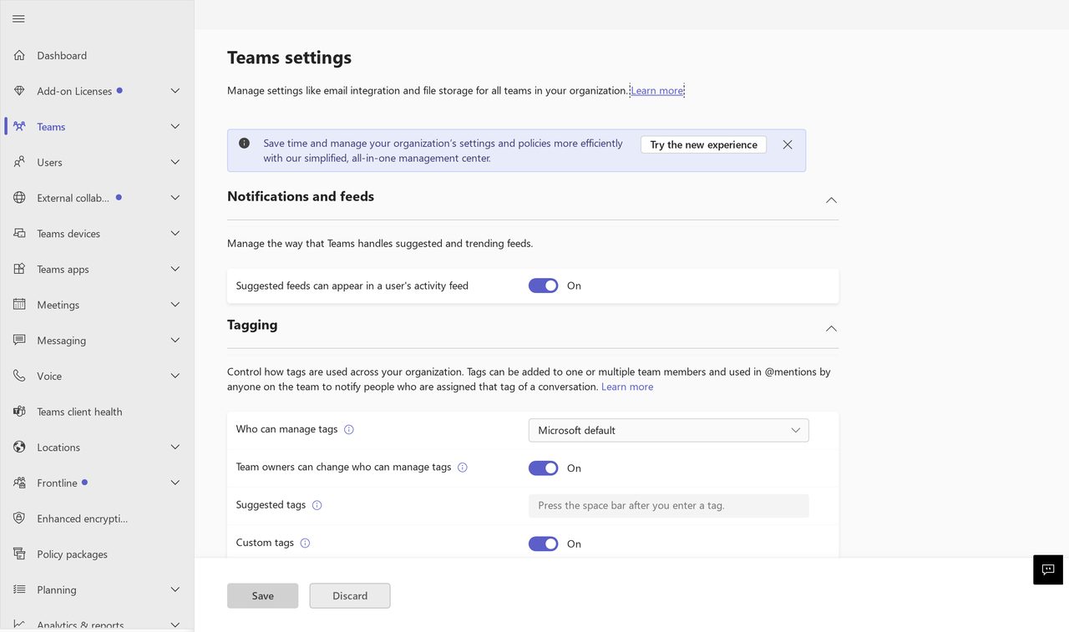
Task: Open Policy packages menu item
Action: [97, 554]
